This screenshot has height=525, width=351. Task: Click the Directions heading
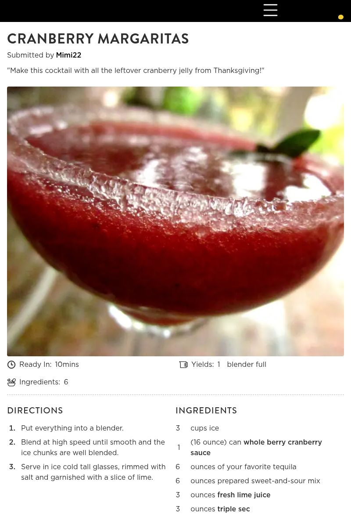point(35,410)
